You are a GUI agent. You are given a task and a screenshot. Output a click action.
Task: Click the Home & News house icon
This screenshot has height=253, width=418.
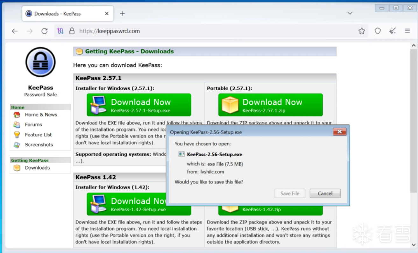tap(17, 115)
